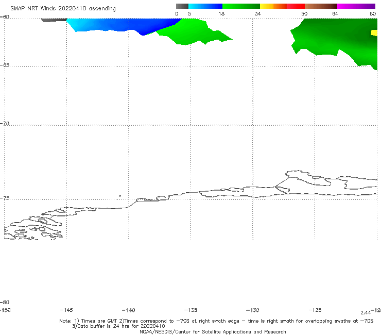Click the green segment of the color bar

tap(241, 6)
